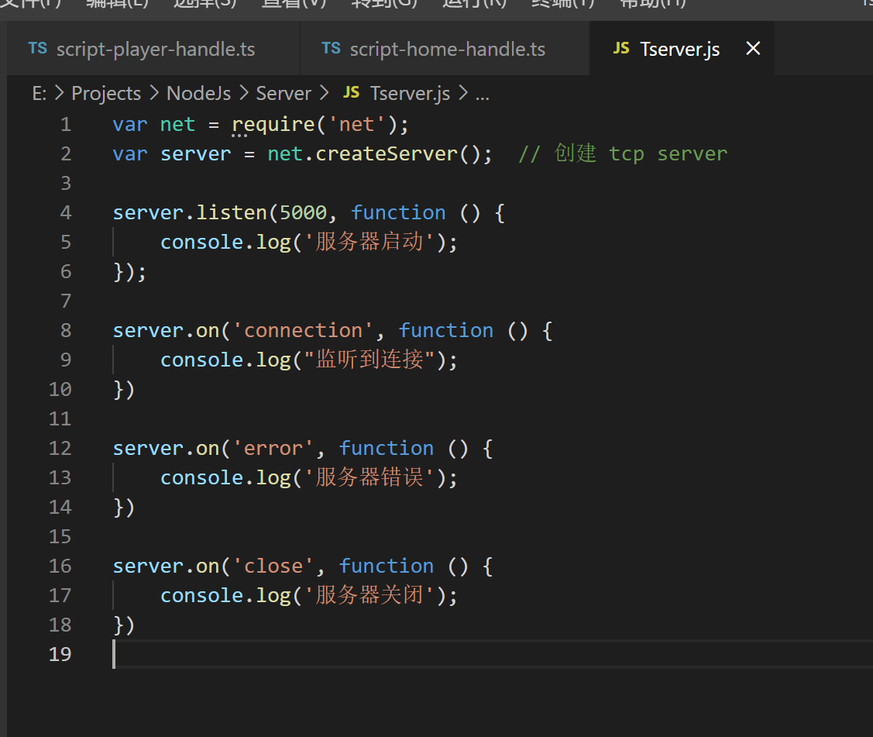Click the TS icon on script-player-handle.ts tab
Screen dimensions: 873x737
coord(37,48)
